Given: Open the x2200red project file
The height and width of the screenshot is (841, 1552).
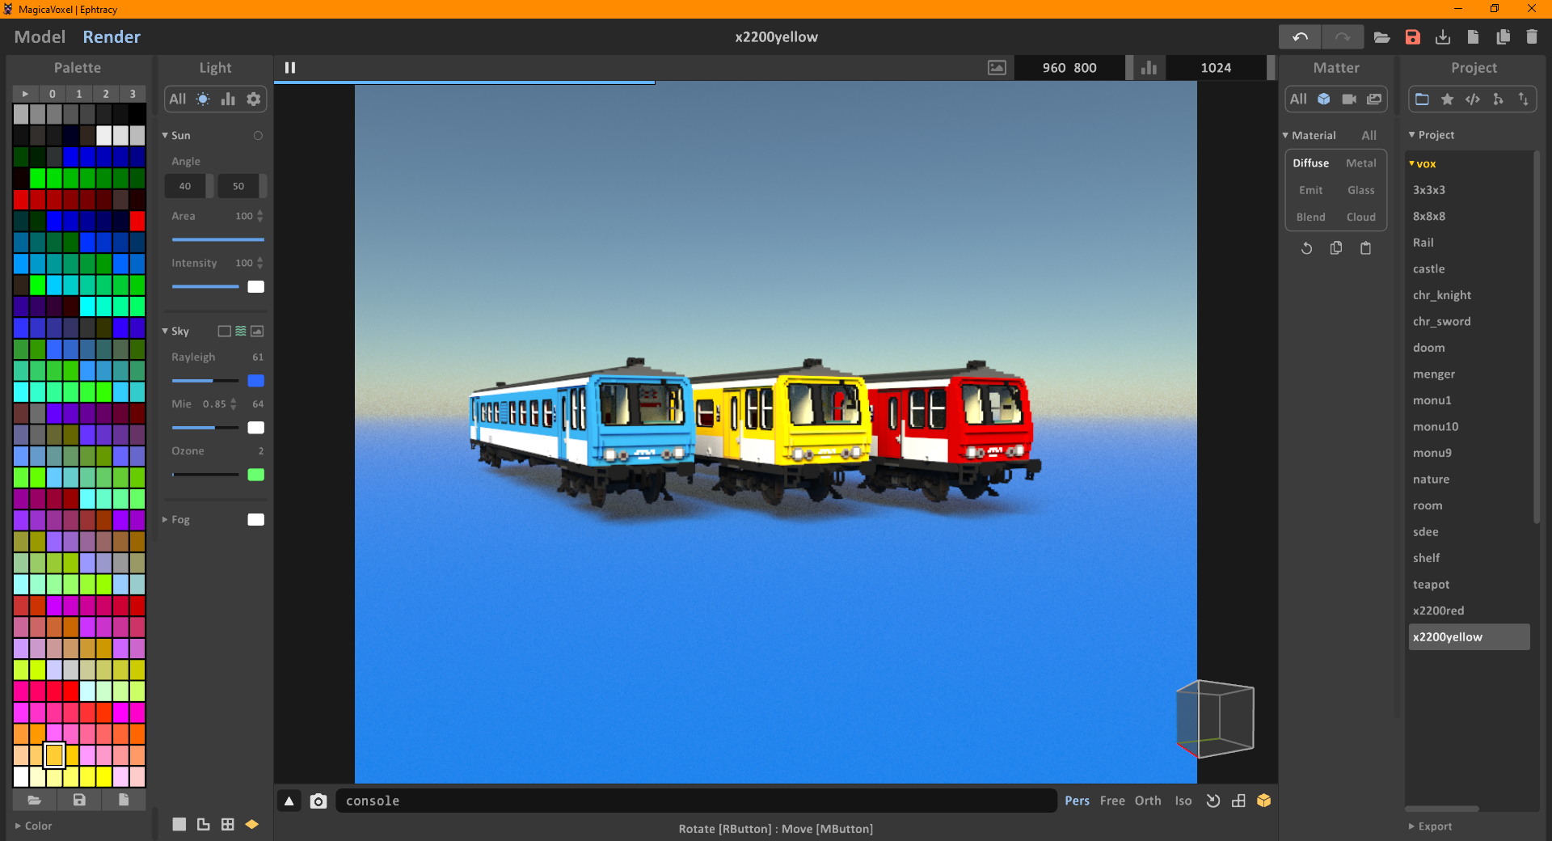Looking at the screenshot, I should click(1438, 611).
